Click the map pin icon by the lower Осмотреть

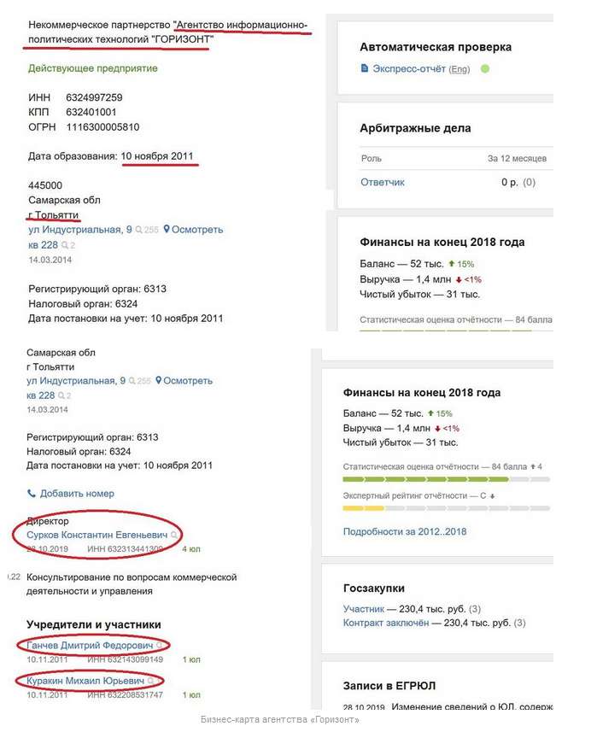pyautogui.click(x=158, y=380)
